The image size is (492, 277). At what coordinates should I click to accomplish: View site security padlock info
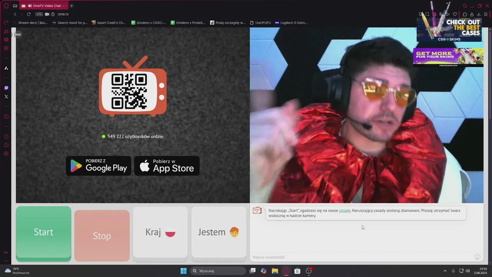(53, 14)
